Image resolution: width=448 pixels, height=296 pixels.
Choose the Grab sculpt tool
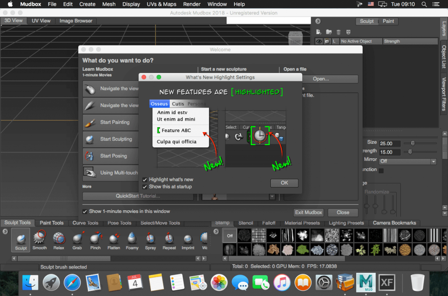tap(77, 240)
